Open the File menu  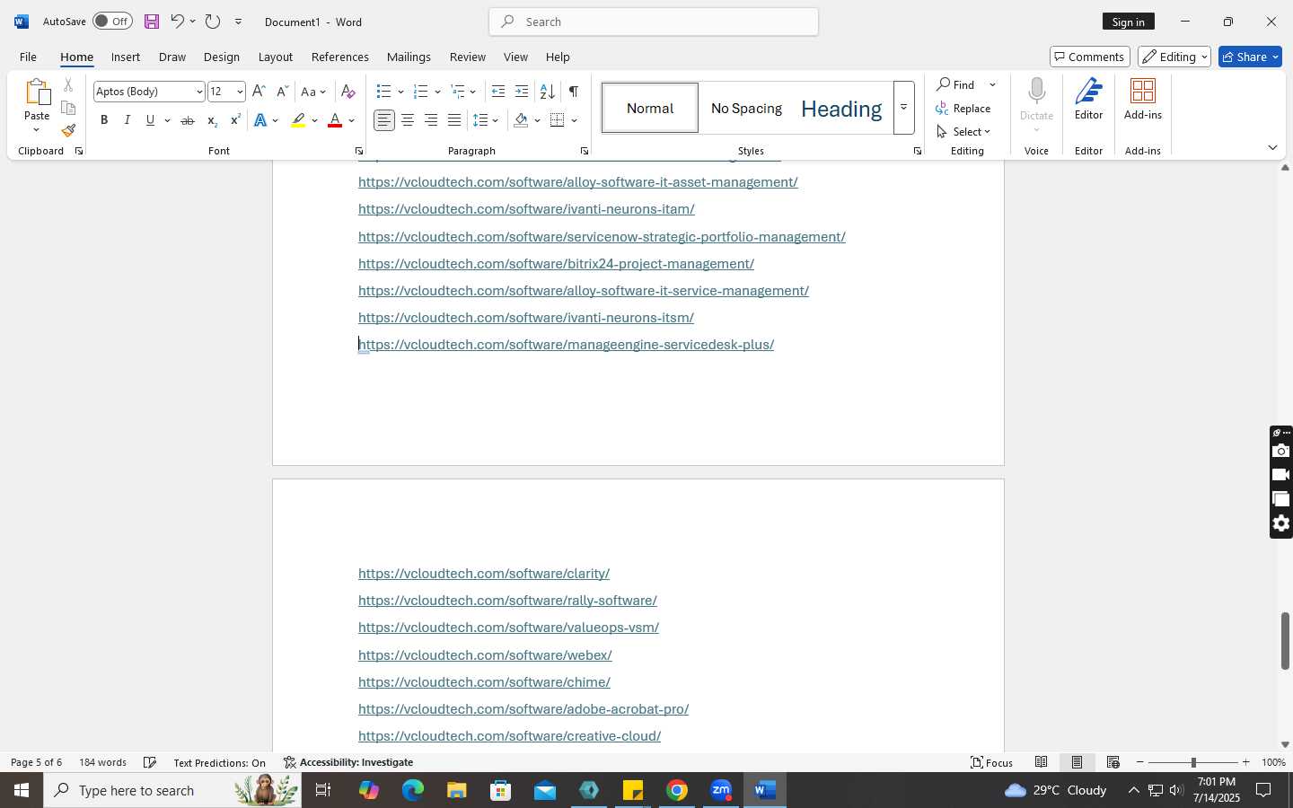coord(28,57)
